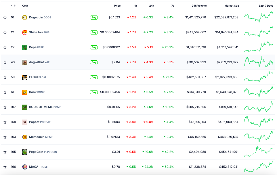Favorite the BOOK OF MEME row star

(5, 107)
